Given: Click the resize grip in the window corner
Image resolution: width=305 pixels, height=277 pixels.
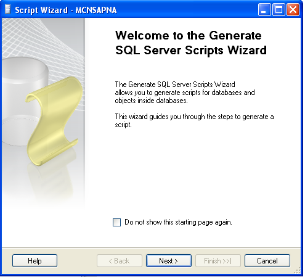Looking at the screenshot, I should pos(297,270).
